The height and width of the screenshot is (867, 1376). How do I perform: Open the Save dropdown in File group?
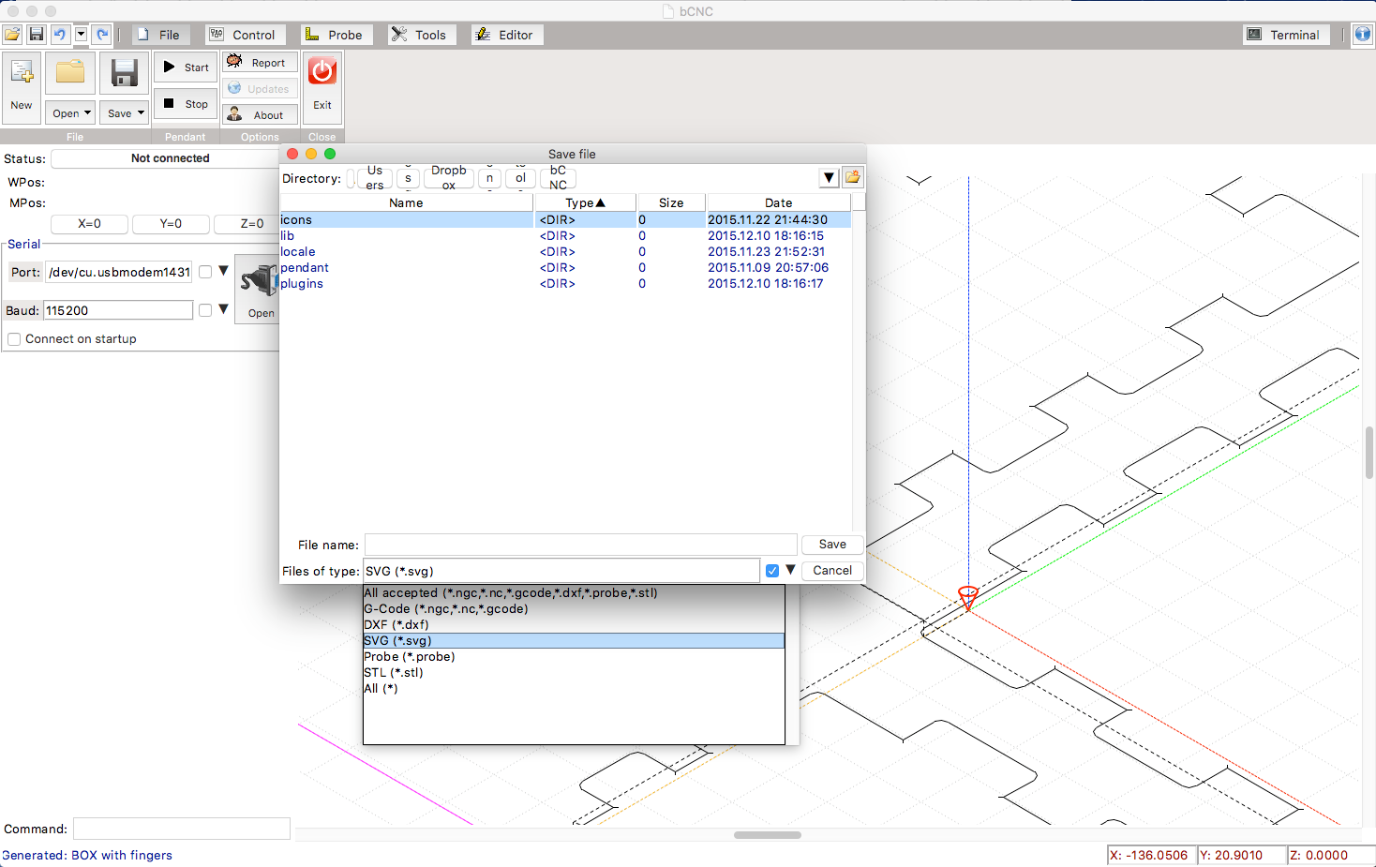[125, 113]
